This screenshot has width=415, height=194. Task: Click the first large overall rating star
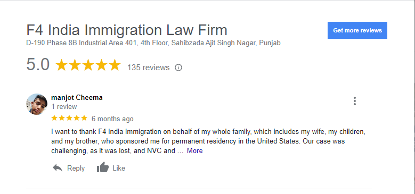[x=62, y=65]
